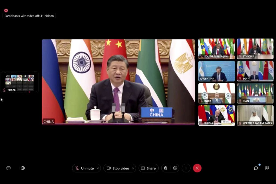Viewport: 276px width, 184px height.
Task: Select the United Arab Emirates video tile
Action: pyautogui.click(x=255, y=115)
